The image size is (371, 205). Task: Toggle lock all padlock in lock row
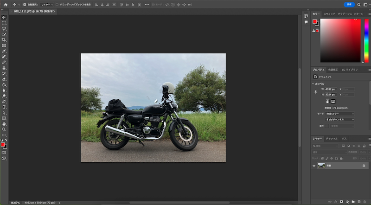tap(341, 158)
